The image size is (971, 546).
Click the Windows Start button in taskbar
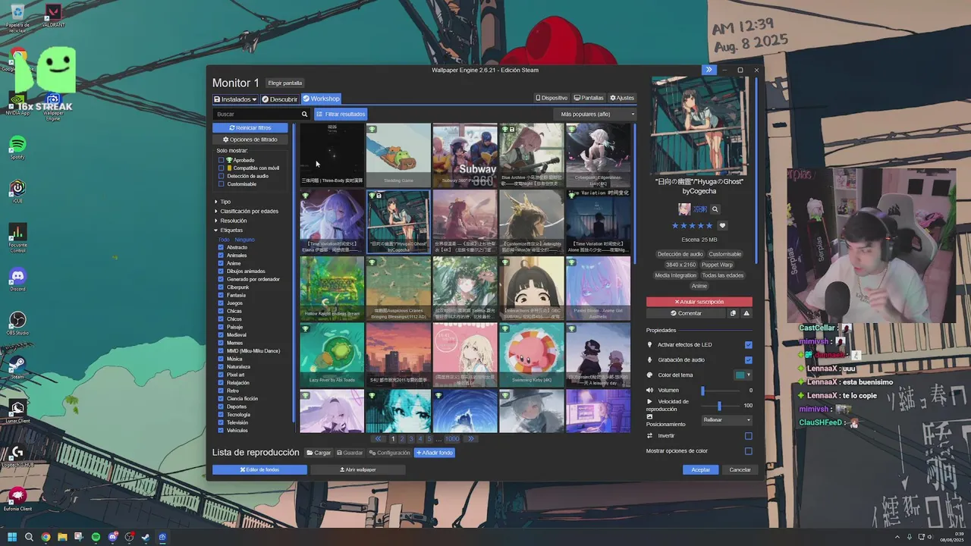(12, 537)
